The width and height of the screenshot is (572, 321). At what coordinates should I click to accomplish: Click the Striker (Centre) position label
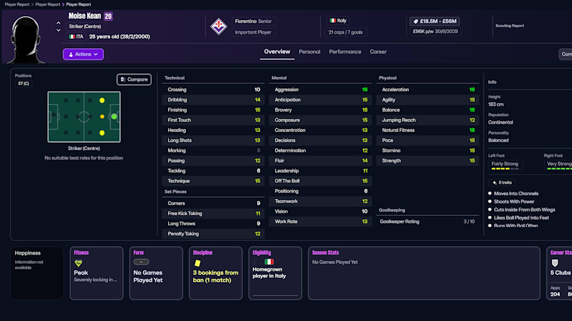[x=85, y=26]
